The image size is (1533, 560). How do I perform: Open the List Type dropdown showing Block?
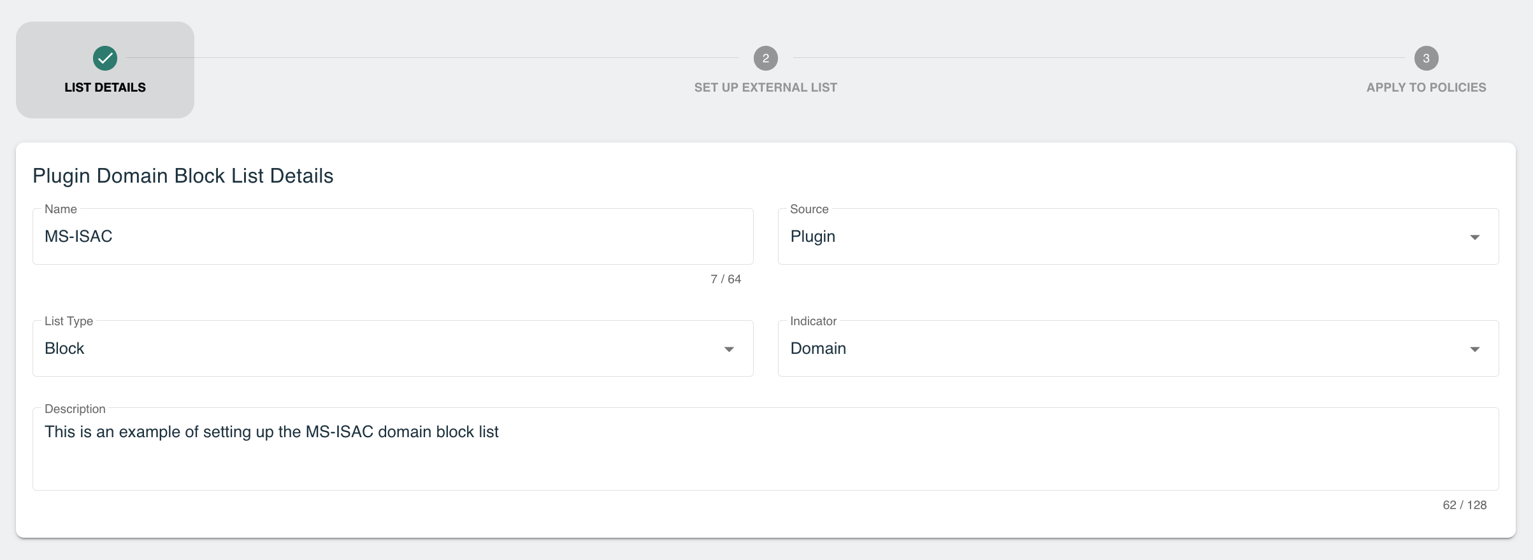[393, 348]
